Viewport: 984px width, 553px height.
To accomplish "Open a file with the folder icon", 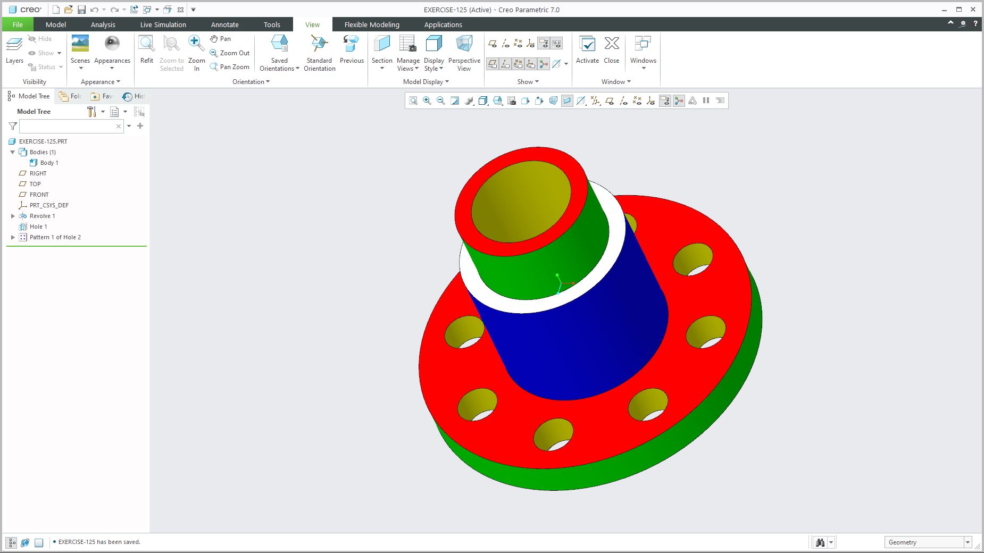I will [68, 10].
